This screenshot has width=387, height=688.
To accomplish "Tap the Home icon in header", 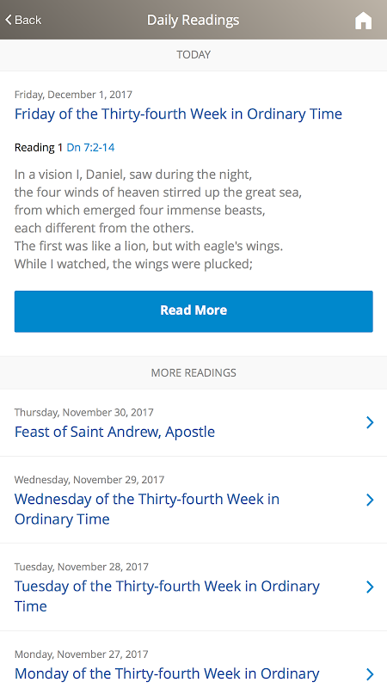I will [x=363, y=21].
